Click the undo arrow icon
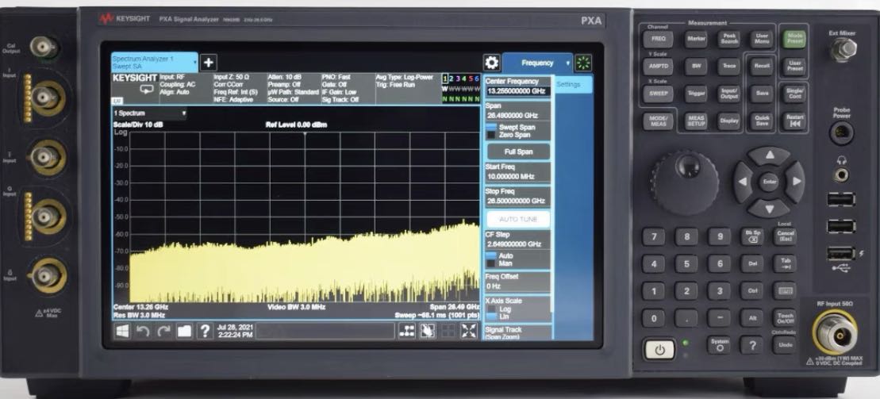 [143, 332]
